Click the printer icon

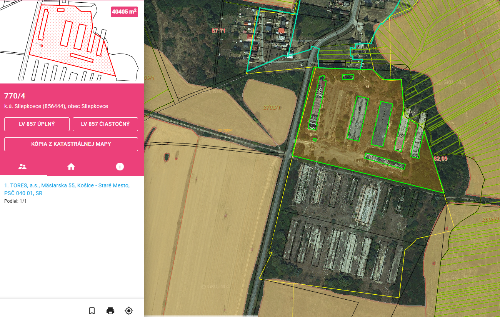[x=110, y=311]
